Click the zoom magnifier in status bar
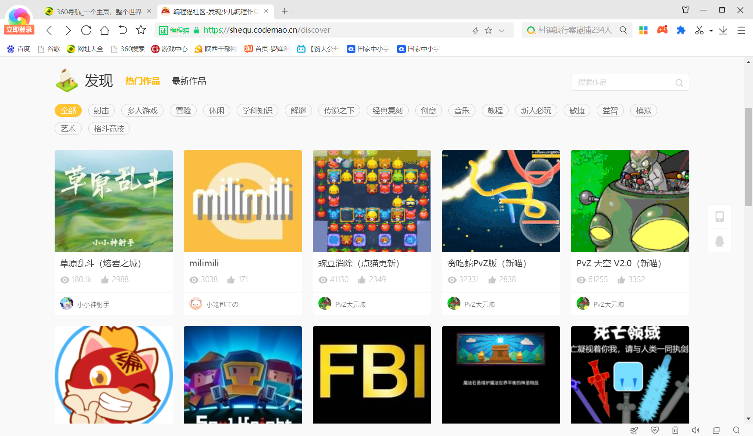753x436 pixels. pyautogui.click(x=736, y=430)
